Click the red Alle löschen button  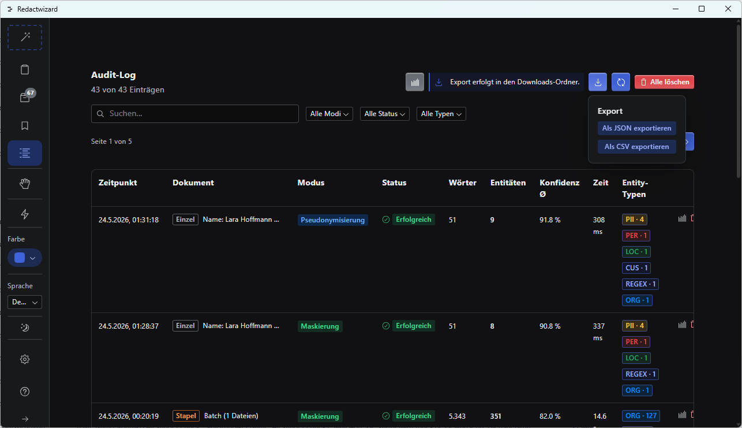coord(664,82)
